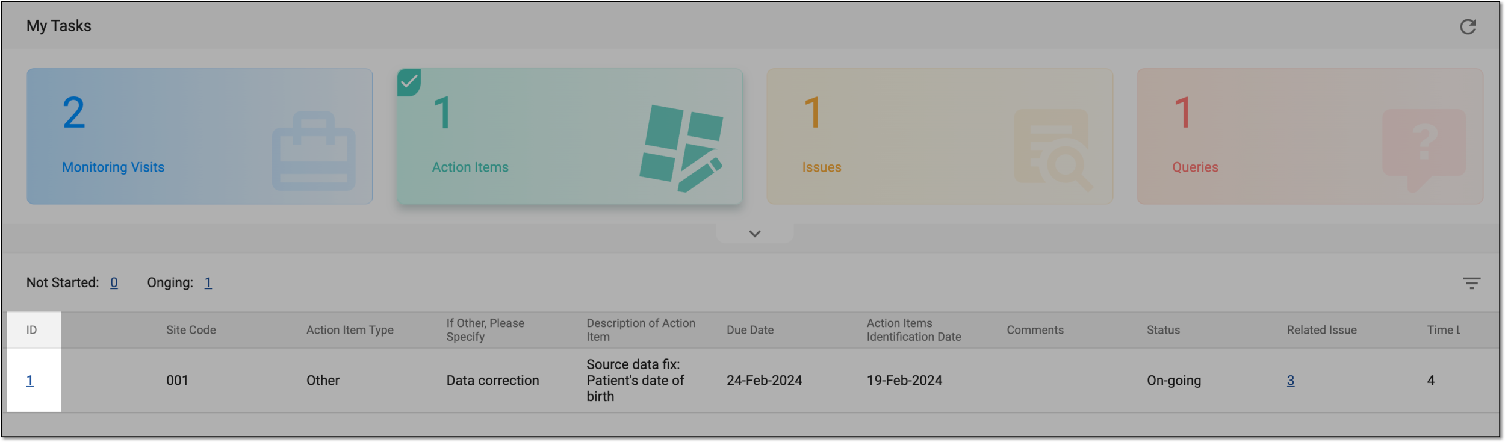1505x442 pixels.
Task: Click the If Other, Please Specify header
Action: click(485, 330)
